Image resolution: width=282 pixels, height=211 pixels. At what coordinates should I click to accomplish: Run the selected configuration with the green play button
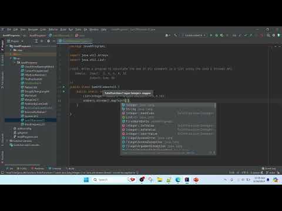[211, 35]
